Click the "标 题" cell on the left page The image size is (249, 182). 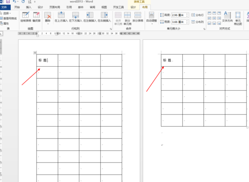tap(47, 60)
